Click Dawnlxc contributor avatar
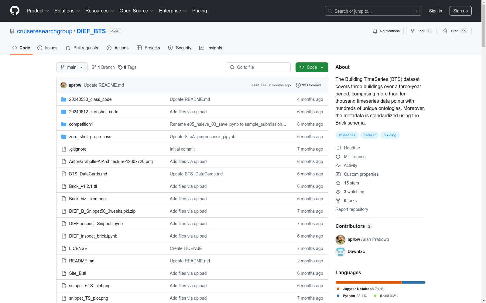The image size is (486, 303). pyautogui.click(x=341, y=251)
